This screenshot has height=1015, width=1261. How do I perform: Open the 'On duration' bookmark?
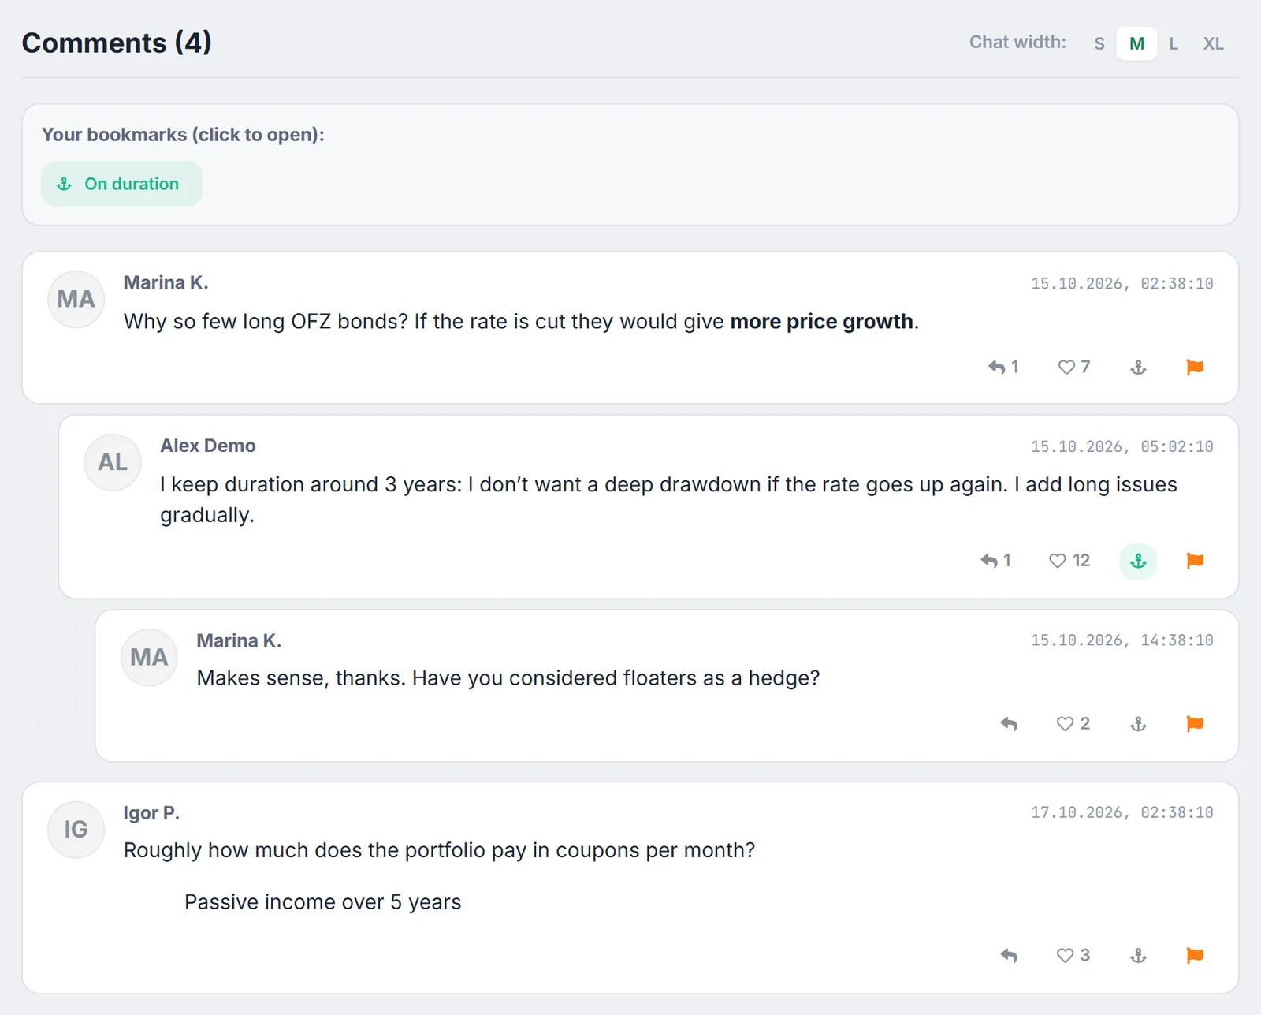121,184
